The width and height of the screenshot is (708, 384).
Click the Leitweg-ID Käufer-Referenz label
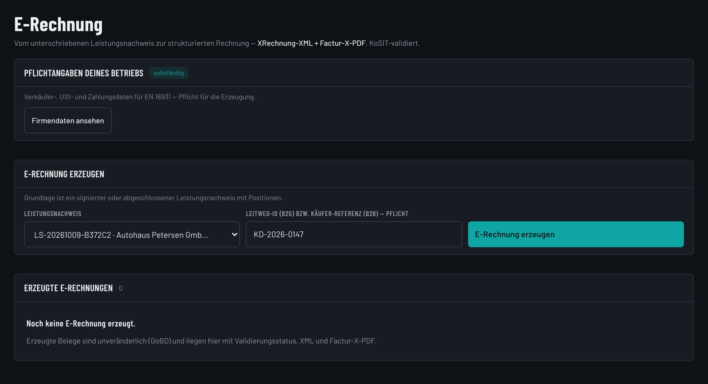327,214
